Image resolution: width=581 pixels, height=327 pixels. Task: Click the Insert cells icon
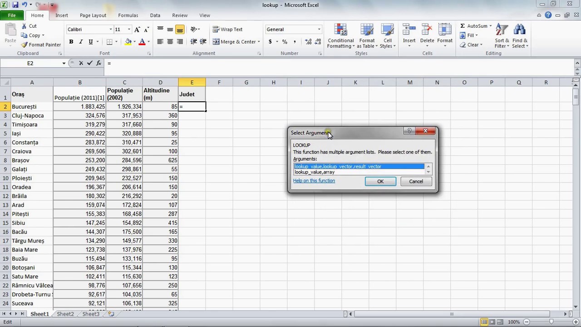click(409, 30)
